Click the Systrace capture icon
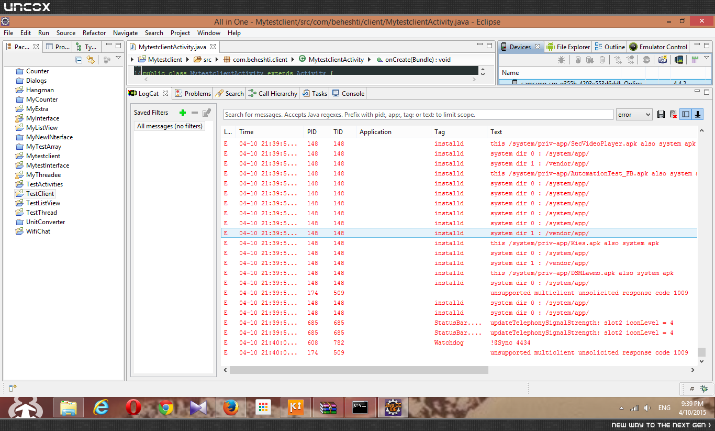Screen dimensions: 715x431 point(695,60)
